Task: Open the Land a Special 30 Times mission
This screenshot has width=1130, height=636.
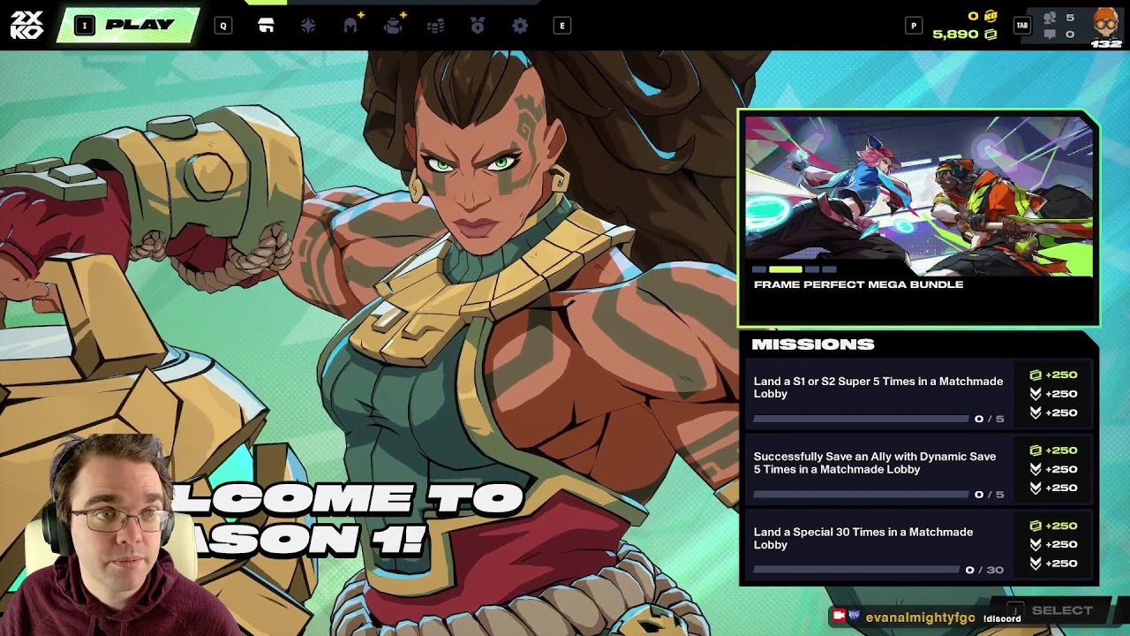Action: [919, 545]
